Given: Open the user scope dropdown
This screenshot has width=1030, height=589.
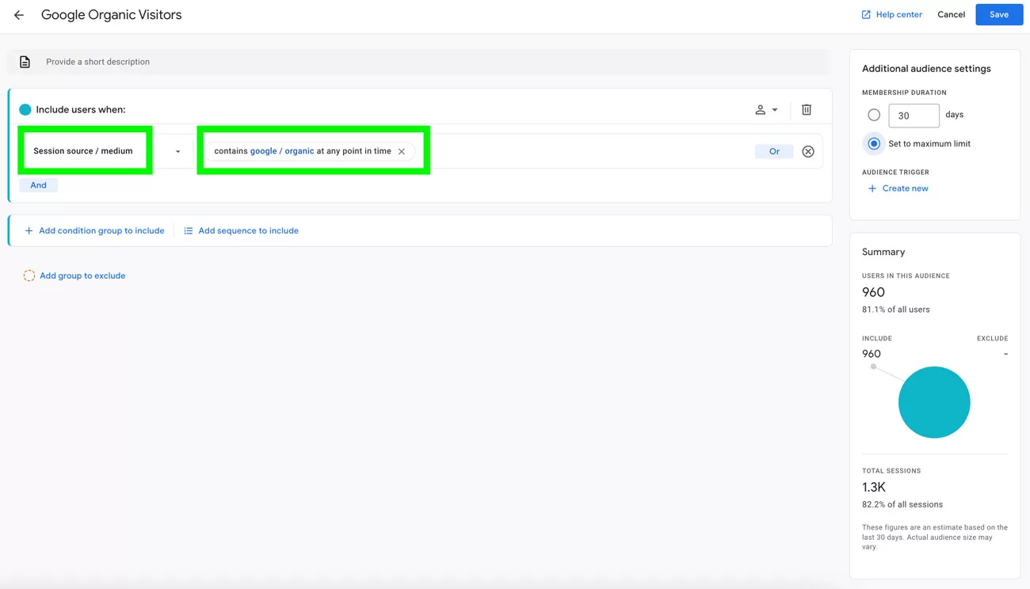Looking at the screenshot, I should pyautogui.click(x=765, y=110).
